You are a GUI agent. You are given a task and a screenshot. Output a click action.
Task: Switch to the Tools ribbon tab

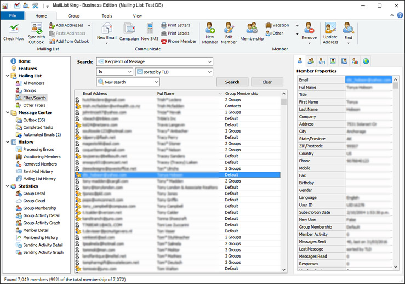tap(107, 16)
